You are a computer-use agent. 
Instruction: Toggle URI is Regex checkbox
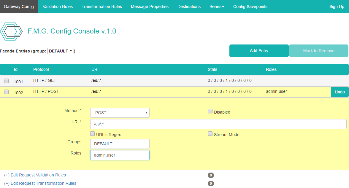(x=93, y=134)
